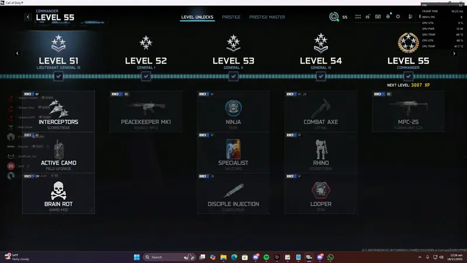Viewport: 467px width, 263px height.
Task: Toggle the Level 53 checkmark box
Action: tap(233, 77)
